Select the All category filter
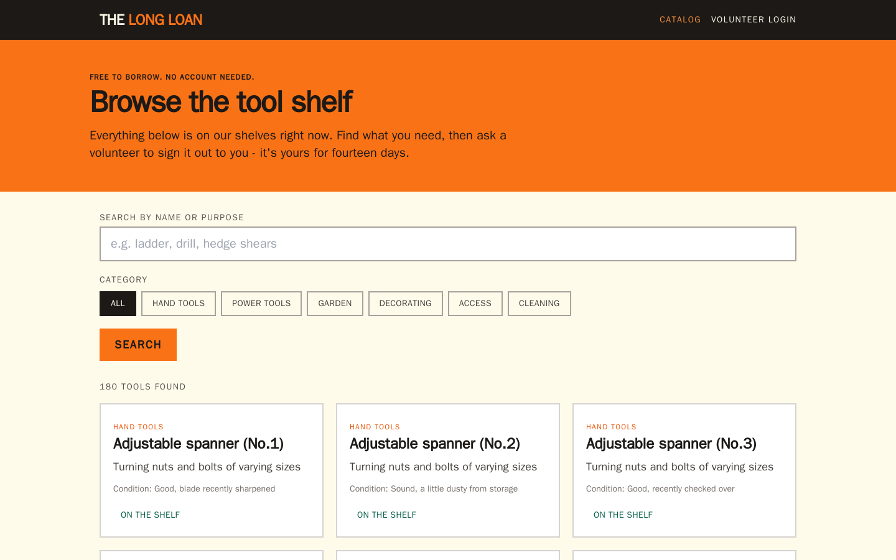Viewport: 896px width, 560px height. pyautogui.click(x=118, y=304)
